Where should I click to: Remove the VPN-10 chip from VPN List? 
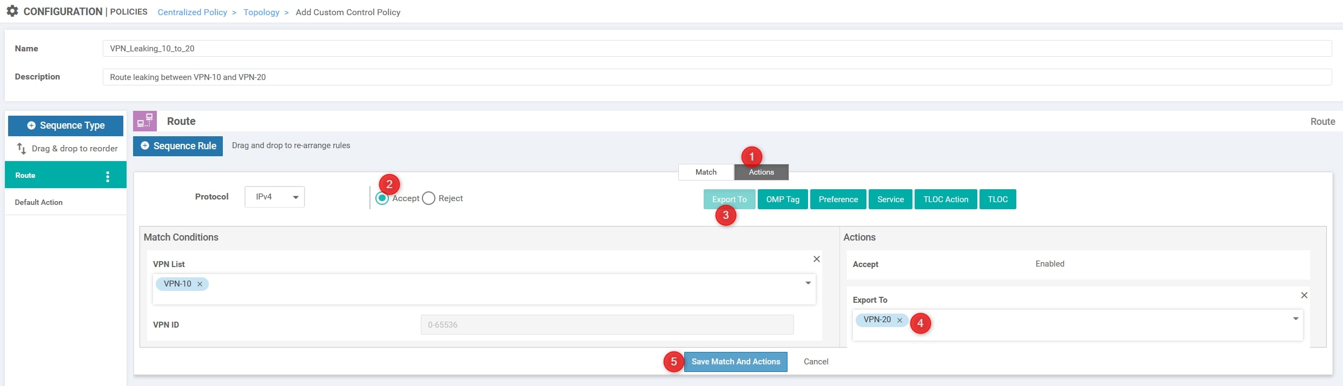200,284
